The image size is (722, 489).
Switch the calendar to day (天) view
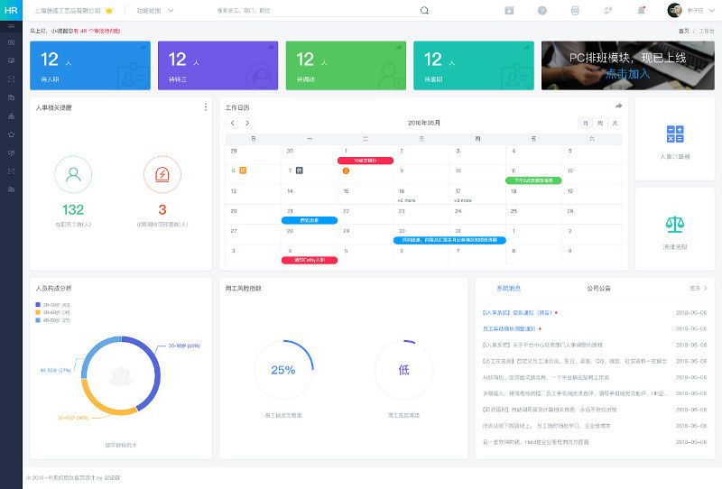pos(615,123)
